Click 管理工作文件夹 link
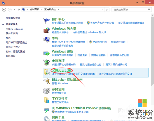Screen dimensions: 154x121 60,102
